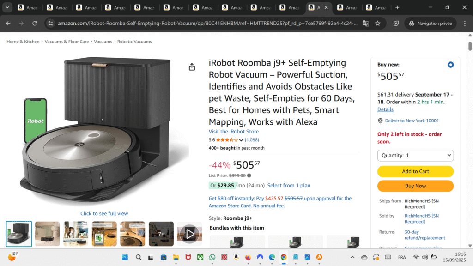473x266 pixels.
Task: Click the location pin near Deliver to New York
Action: point(380,121)
